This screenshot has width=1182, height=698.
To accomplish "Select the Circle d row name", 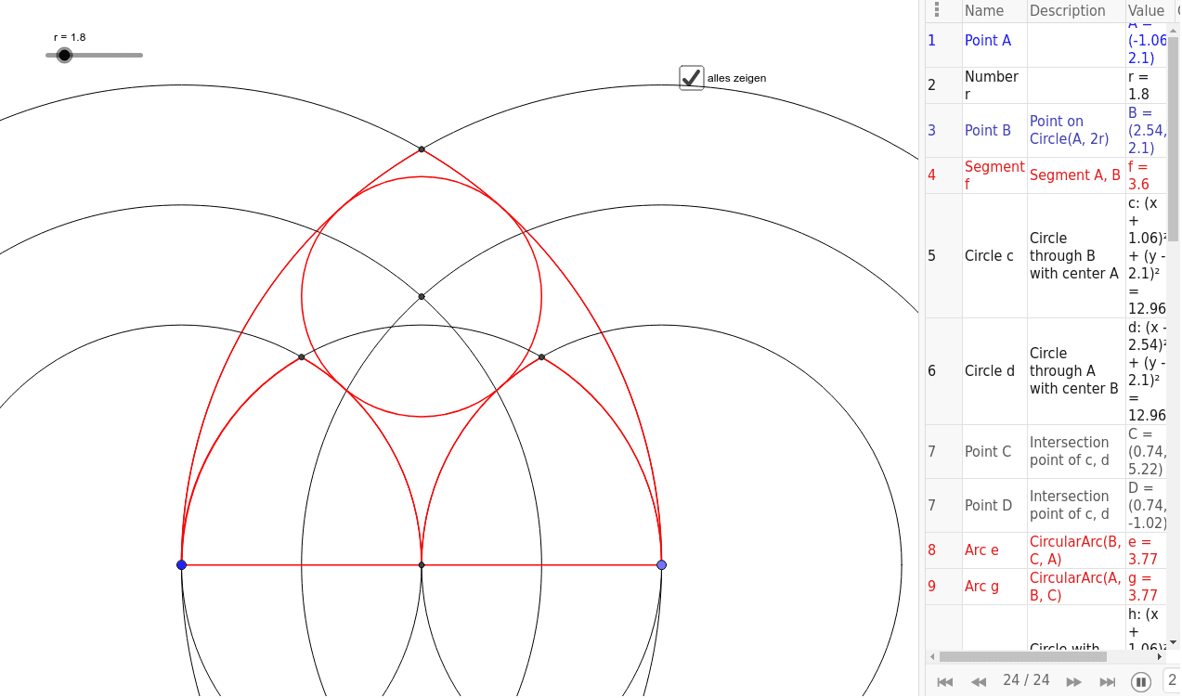I will (990, 371).
